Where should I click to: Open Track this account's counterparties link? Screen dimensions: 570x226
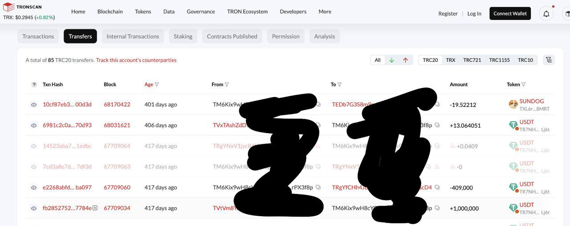coord(136,60)
